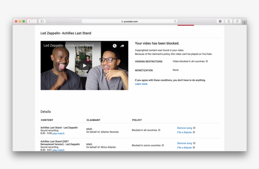259x169 pixels.
Task: Click the 'Achilles Last Stand - Led Zeppelin' content title
Action: pyautogui.click(x=59, y=127)
